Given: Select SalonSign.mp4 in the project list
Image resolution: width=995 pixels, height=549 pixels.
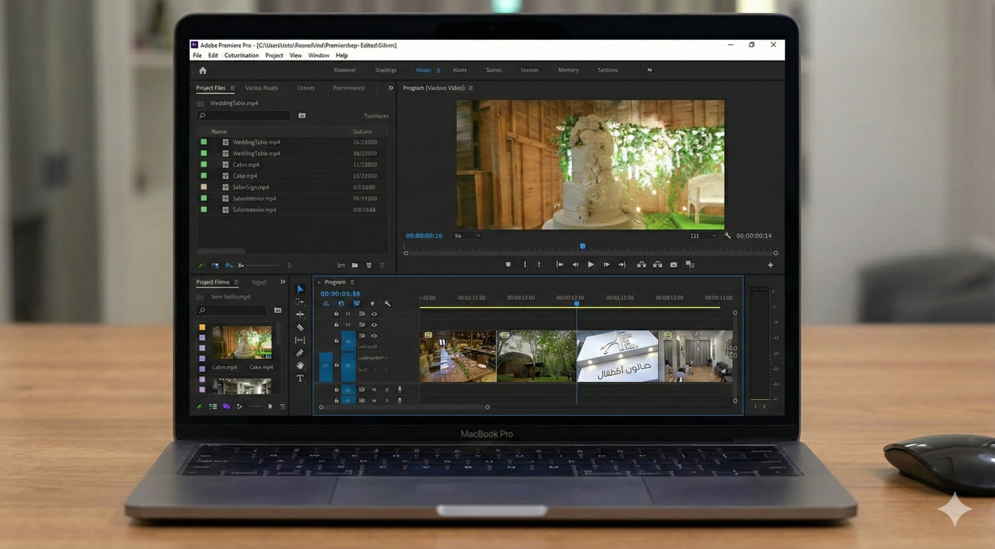Looking at the screenshot, I should click(251, 187).
